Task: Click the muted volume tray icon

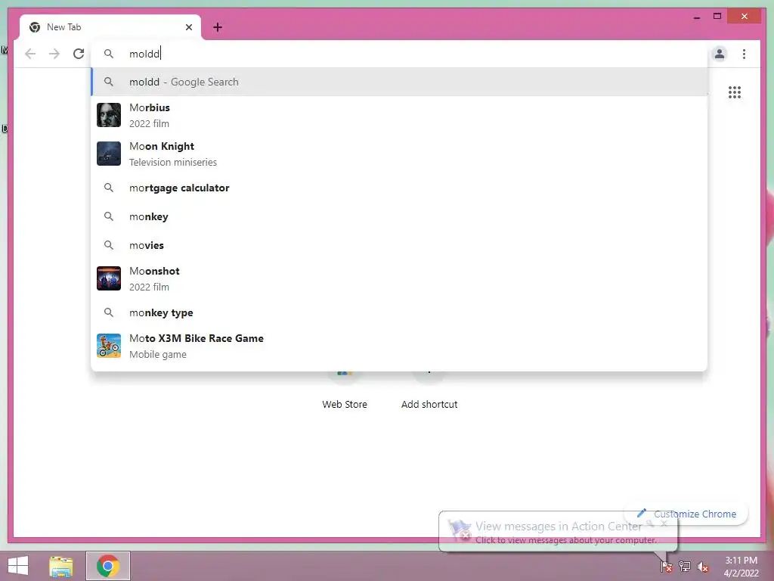Action: (x=703, y=567)
